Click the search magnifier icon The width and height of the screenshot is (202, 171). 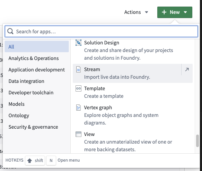[x=10, y=31]
